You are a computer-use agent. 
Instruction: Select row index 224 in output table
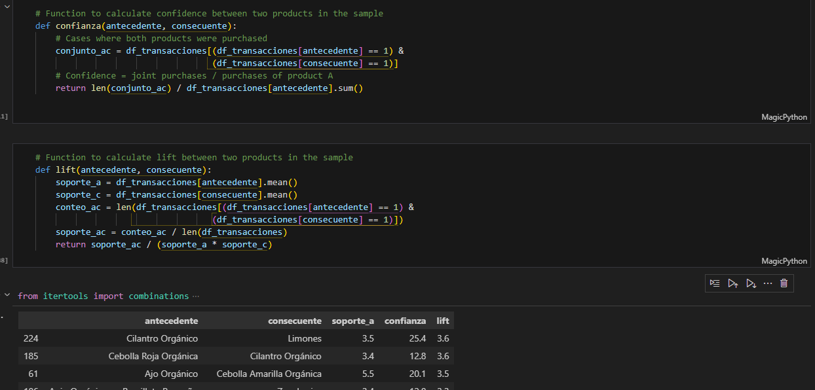[x=31, y=338]
